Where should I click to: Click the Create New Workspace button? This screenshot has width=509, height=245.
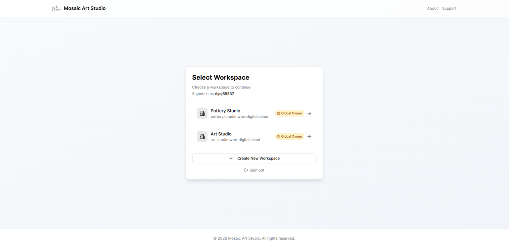(x=254, y=158)
